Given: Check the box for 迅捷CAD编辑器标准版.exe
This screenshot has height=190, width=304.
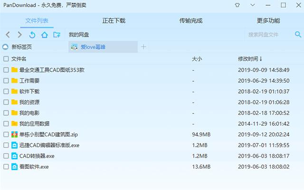Looking at the screenshot, I should (x=6, y=145).
